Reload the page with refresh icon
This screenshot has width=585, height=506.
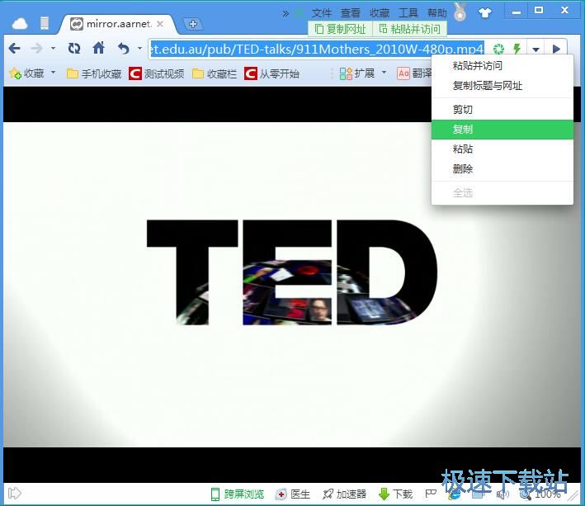(74, 48)
